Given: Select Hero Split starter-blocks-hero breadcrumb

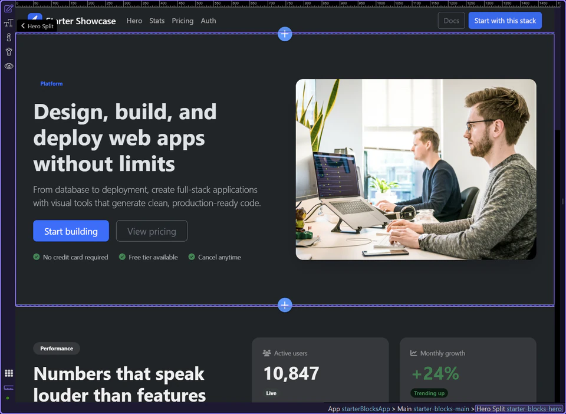Looking at the screenshot, I should coord(518,409).
